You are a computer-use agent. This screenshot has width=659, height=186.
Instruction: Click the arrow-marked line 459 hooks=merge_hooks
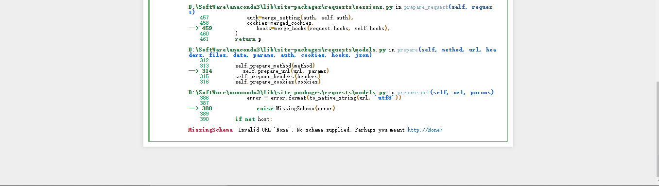[x=323, y=28]
